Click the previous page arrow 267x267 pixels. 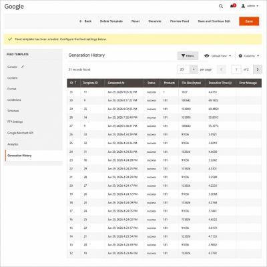pos(222,69)
